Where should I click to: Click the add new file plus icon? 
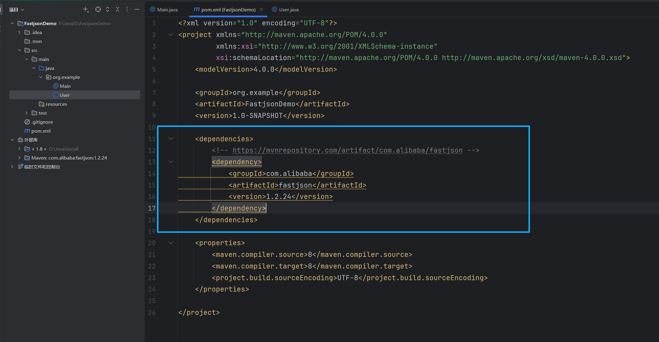(86, 10)
